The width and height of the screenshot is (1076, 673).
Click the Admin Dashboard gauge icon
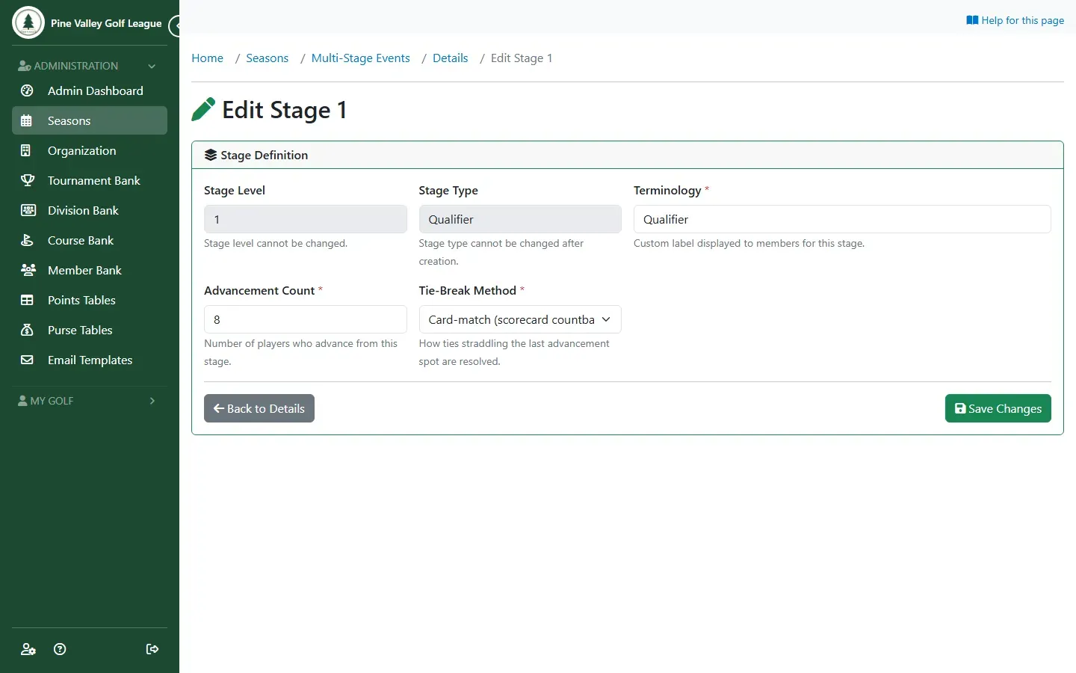[x=27, y=90]
